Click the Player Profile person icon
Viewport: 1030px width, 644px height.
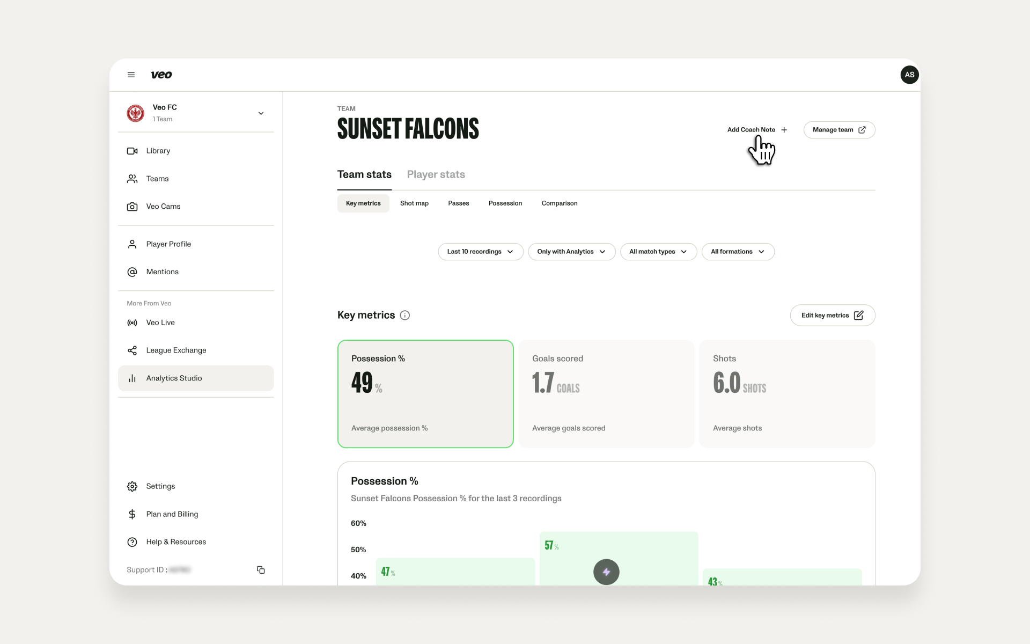click(132, 244)
